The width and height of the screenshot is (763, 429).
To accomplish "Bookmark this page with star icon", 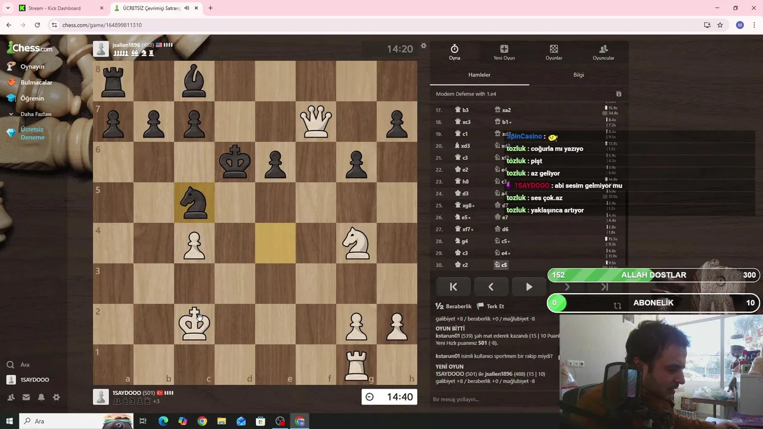I will point(720,25).
